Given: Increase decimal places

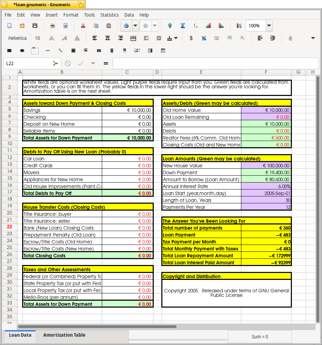Looking at the screenshot, I should [230, 38].
